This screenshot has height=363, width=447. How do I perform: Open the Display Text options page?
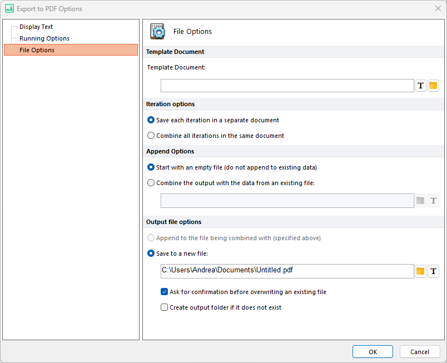[x=36, y=27]
